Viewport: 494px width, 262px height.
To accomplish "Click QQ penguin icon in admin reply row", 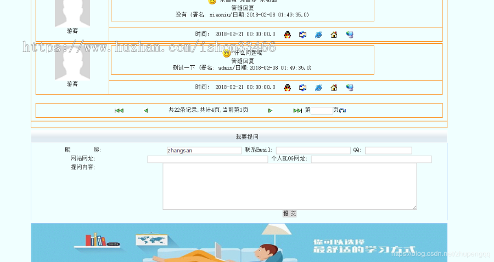I will (287, 88).
